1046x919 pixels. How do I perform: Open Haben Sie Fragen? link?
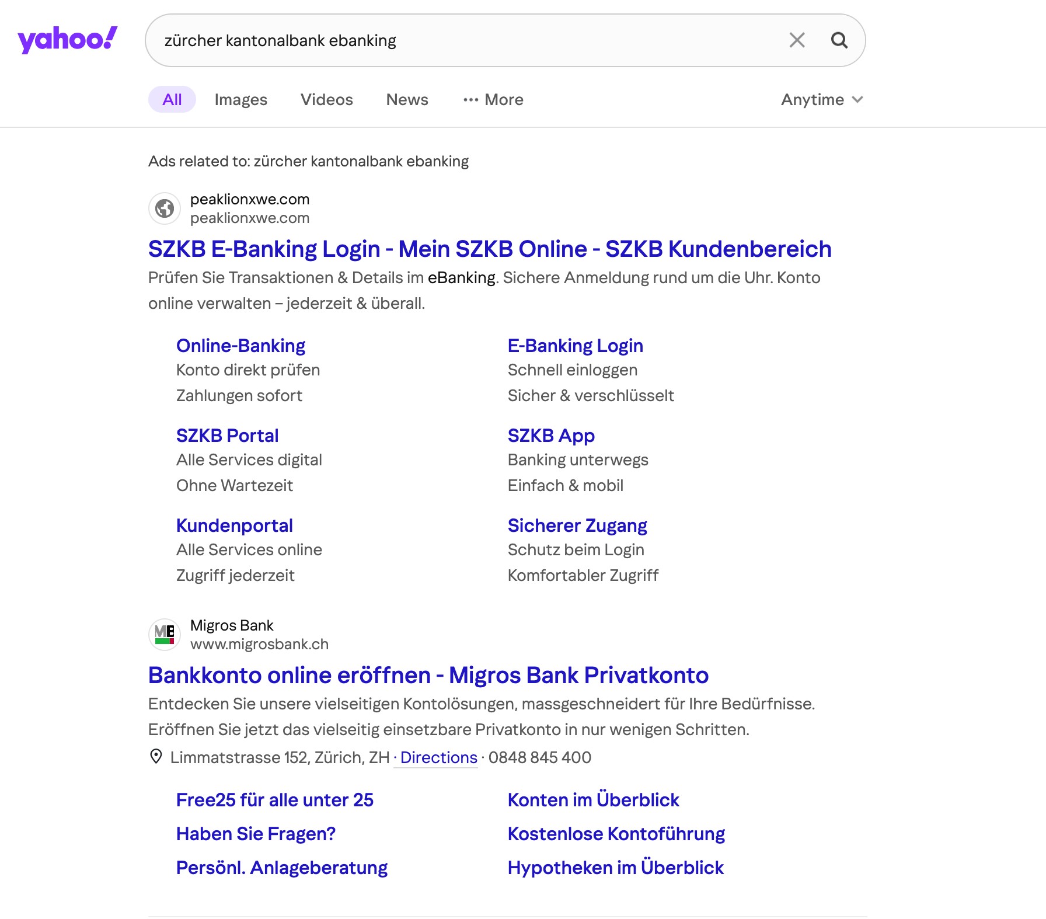click(256, 834)
